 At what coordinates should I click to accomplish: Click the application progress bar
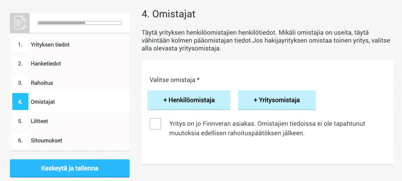[x=80, y=23]
